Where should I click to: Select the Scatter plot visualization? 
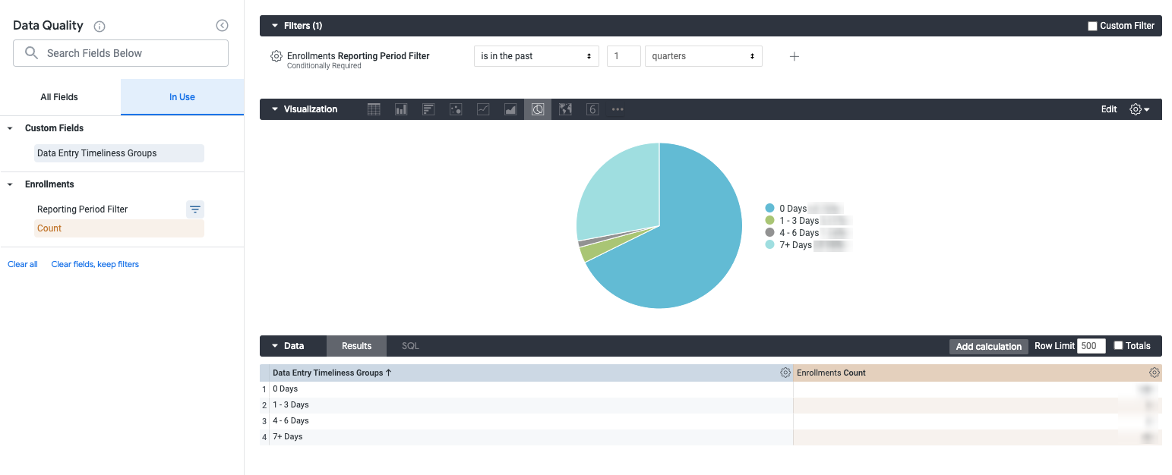point(456,109)
